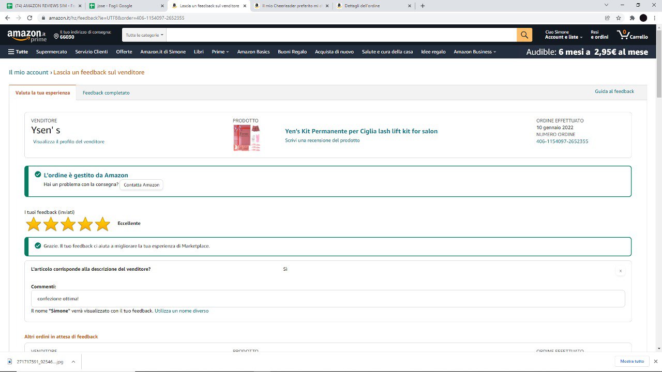This screenshot has height=372, width=662.
Task: Open Amazon Basics
Action: [253, 52]
